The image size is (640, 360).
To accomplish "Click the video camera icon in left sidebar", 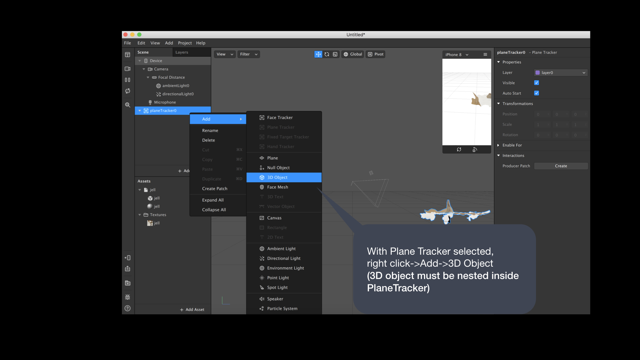I will tap(127, 69).
